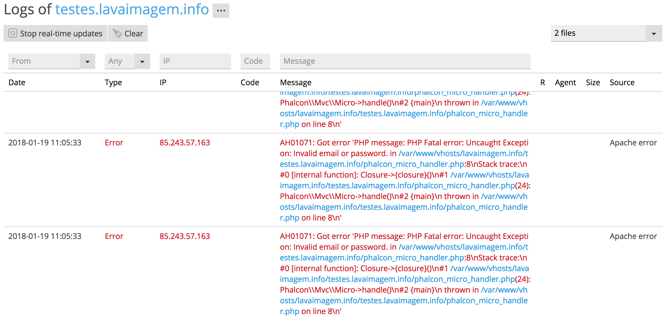Click inside the IP filter field
This screenshot has height=323, width=670.
tap(195, 61)
